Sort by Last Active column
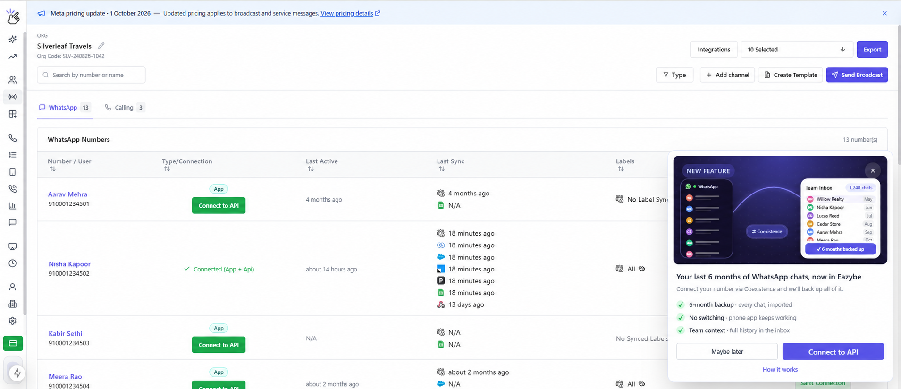The width and height of the screenshot is (901, 389). coord(311,169)
